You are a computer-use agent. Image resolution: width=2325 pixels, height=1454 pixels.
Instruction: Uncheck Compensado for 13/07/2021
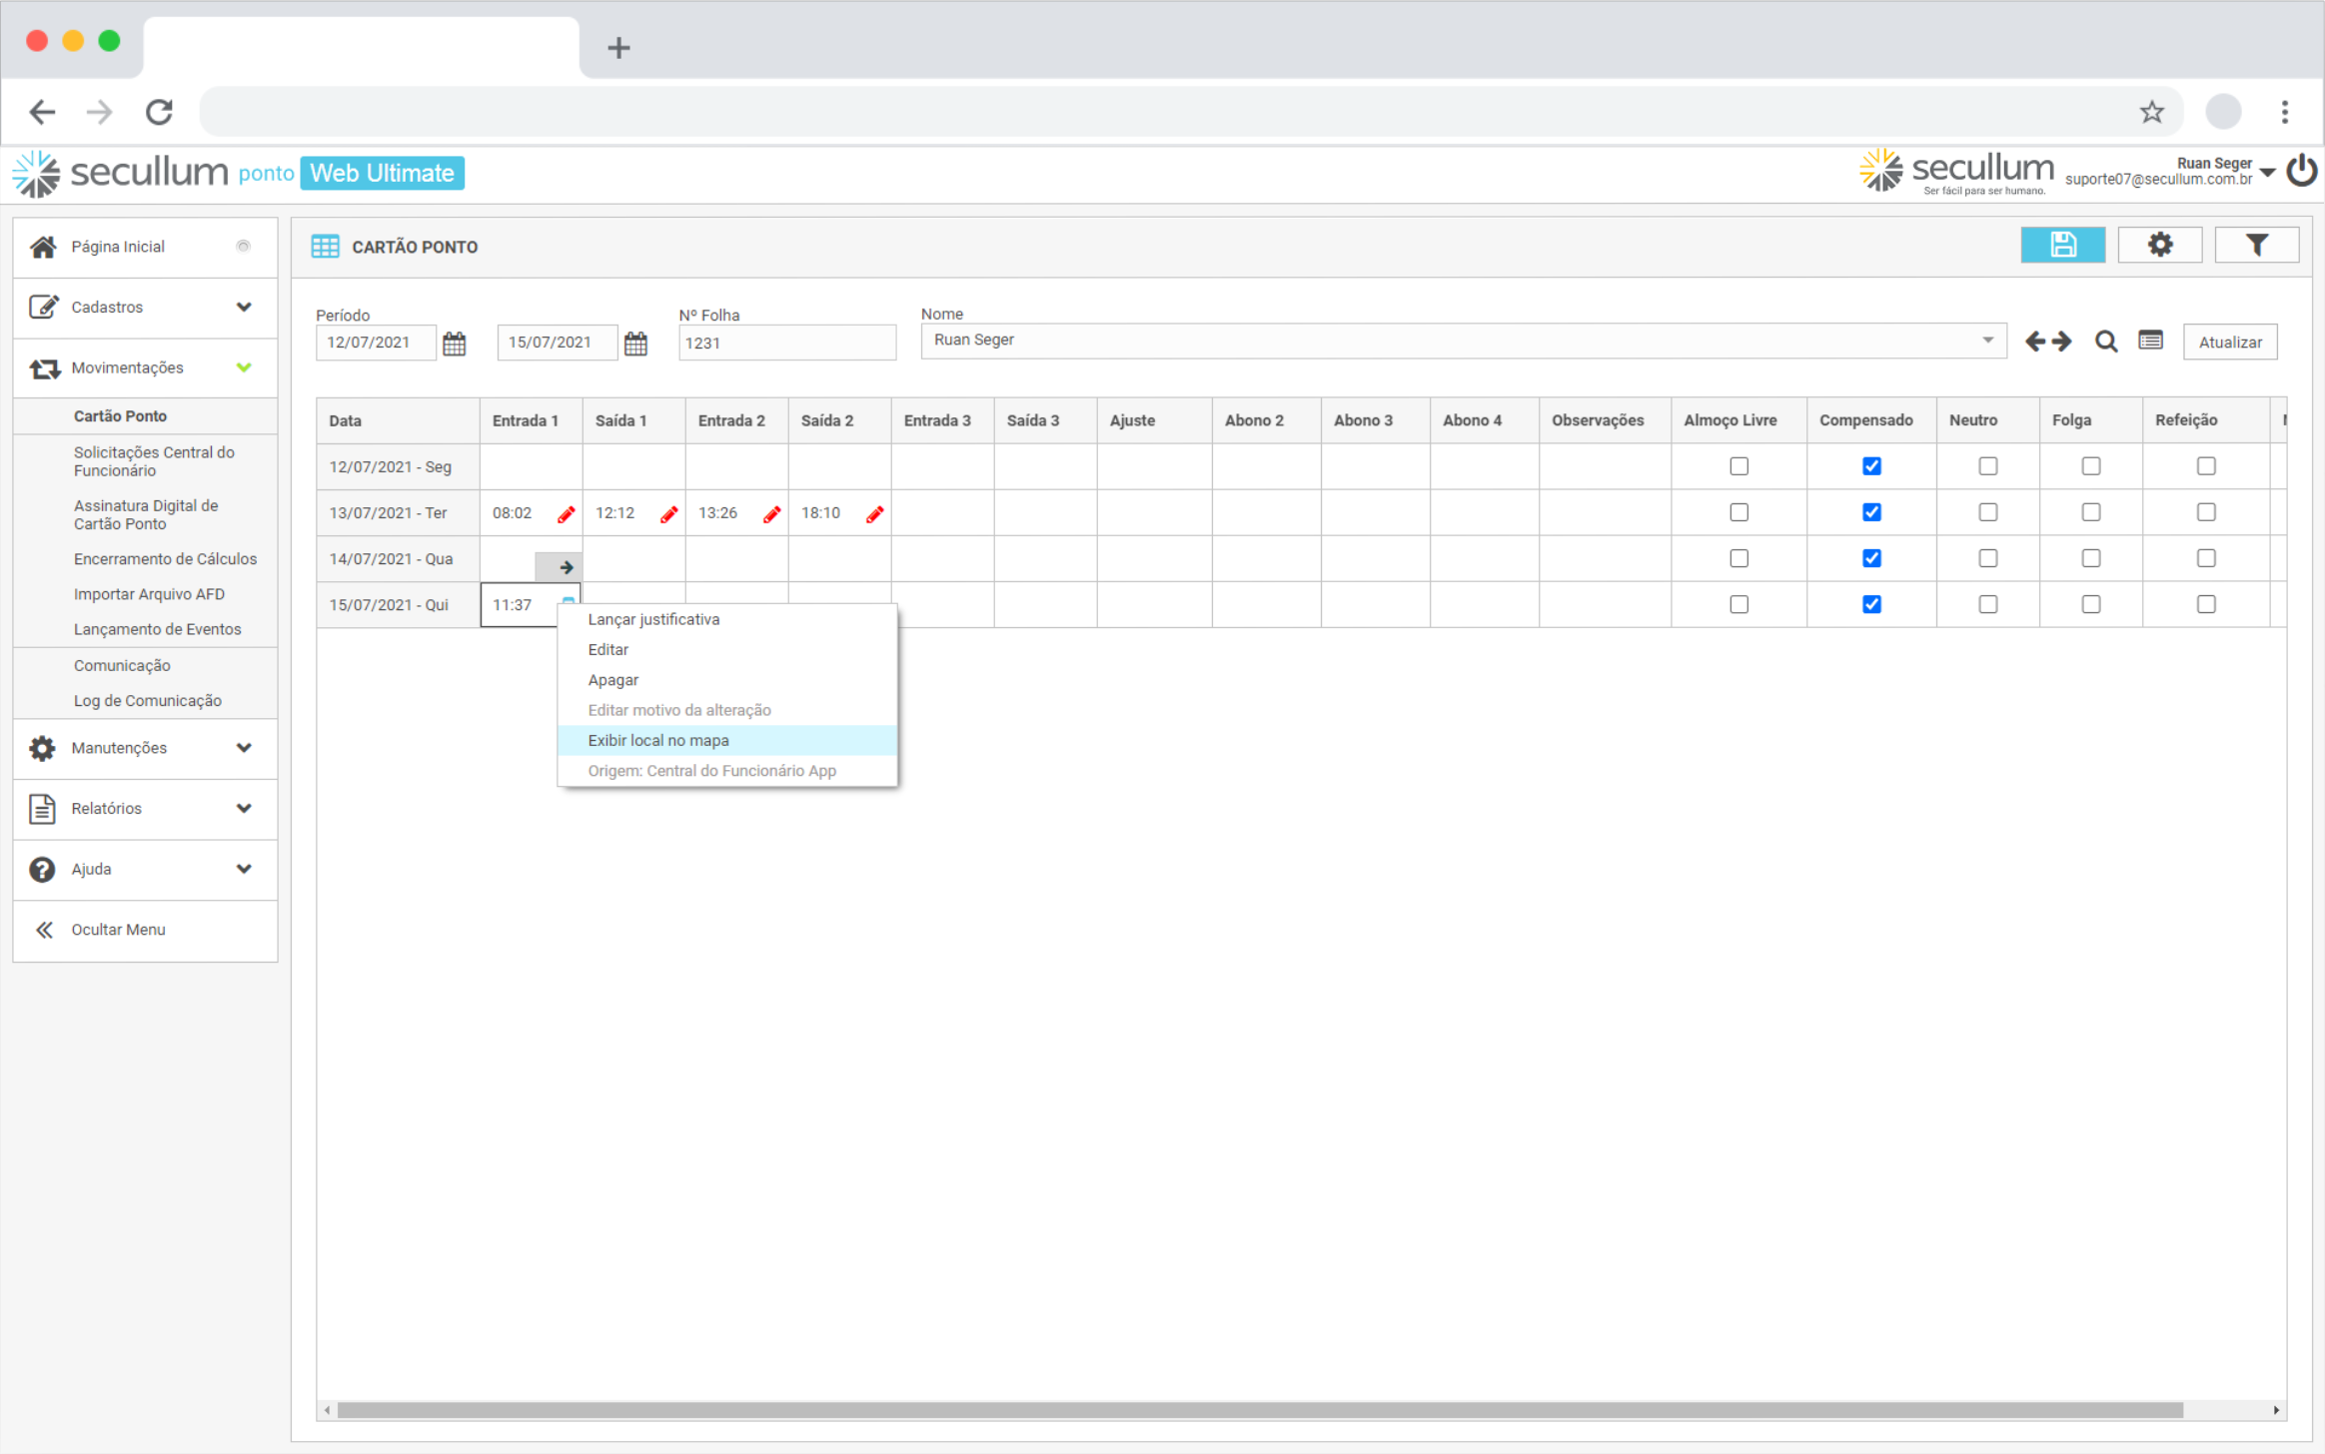1871,512
